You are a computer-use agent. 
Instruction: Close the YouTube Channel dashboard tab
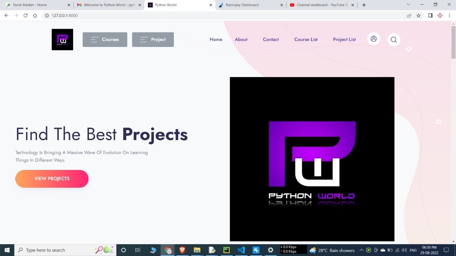coord(353,5)
